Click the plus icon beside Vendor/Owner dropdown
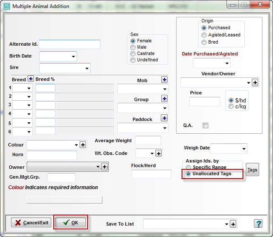 click(x=255, y=83)
